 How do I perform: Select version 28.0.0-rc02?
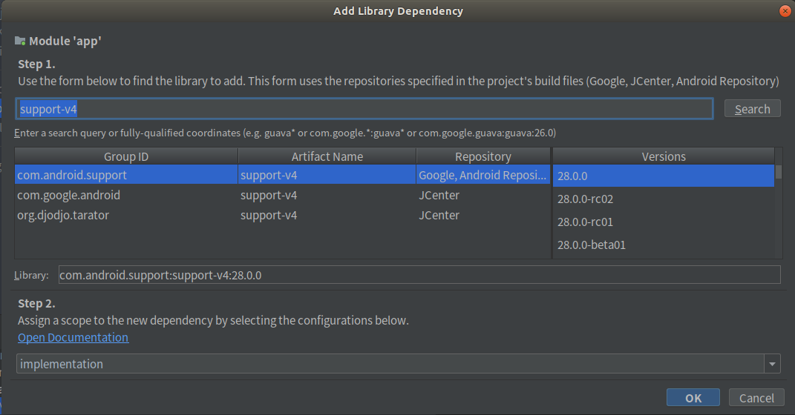pyautogui.click(x=664, y=199)
